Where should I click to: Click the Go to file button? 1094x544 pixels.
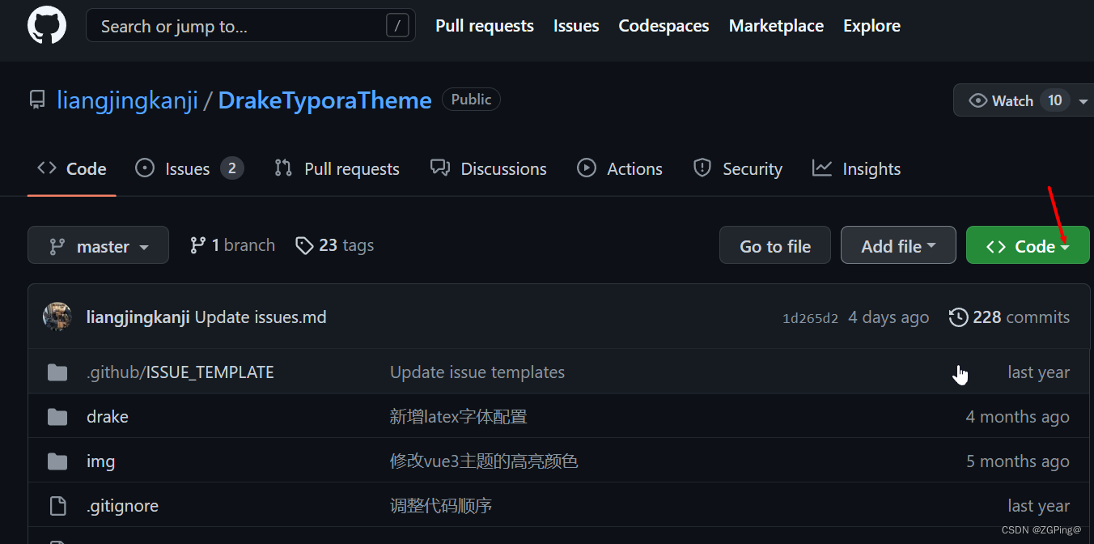pyautogui.click(x=774, y=244)
